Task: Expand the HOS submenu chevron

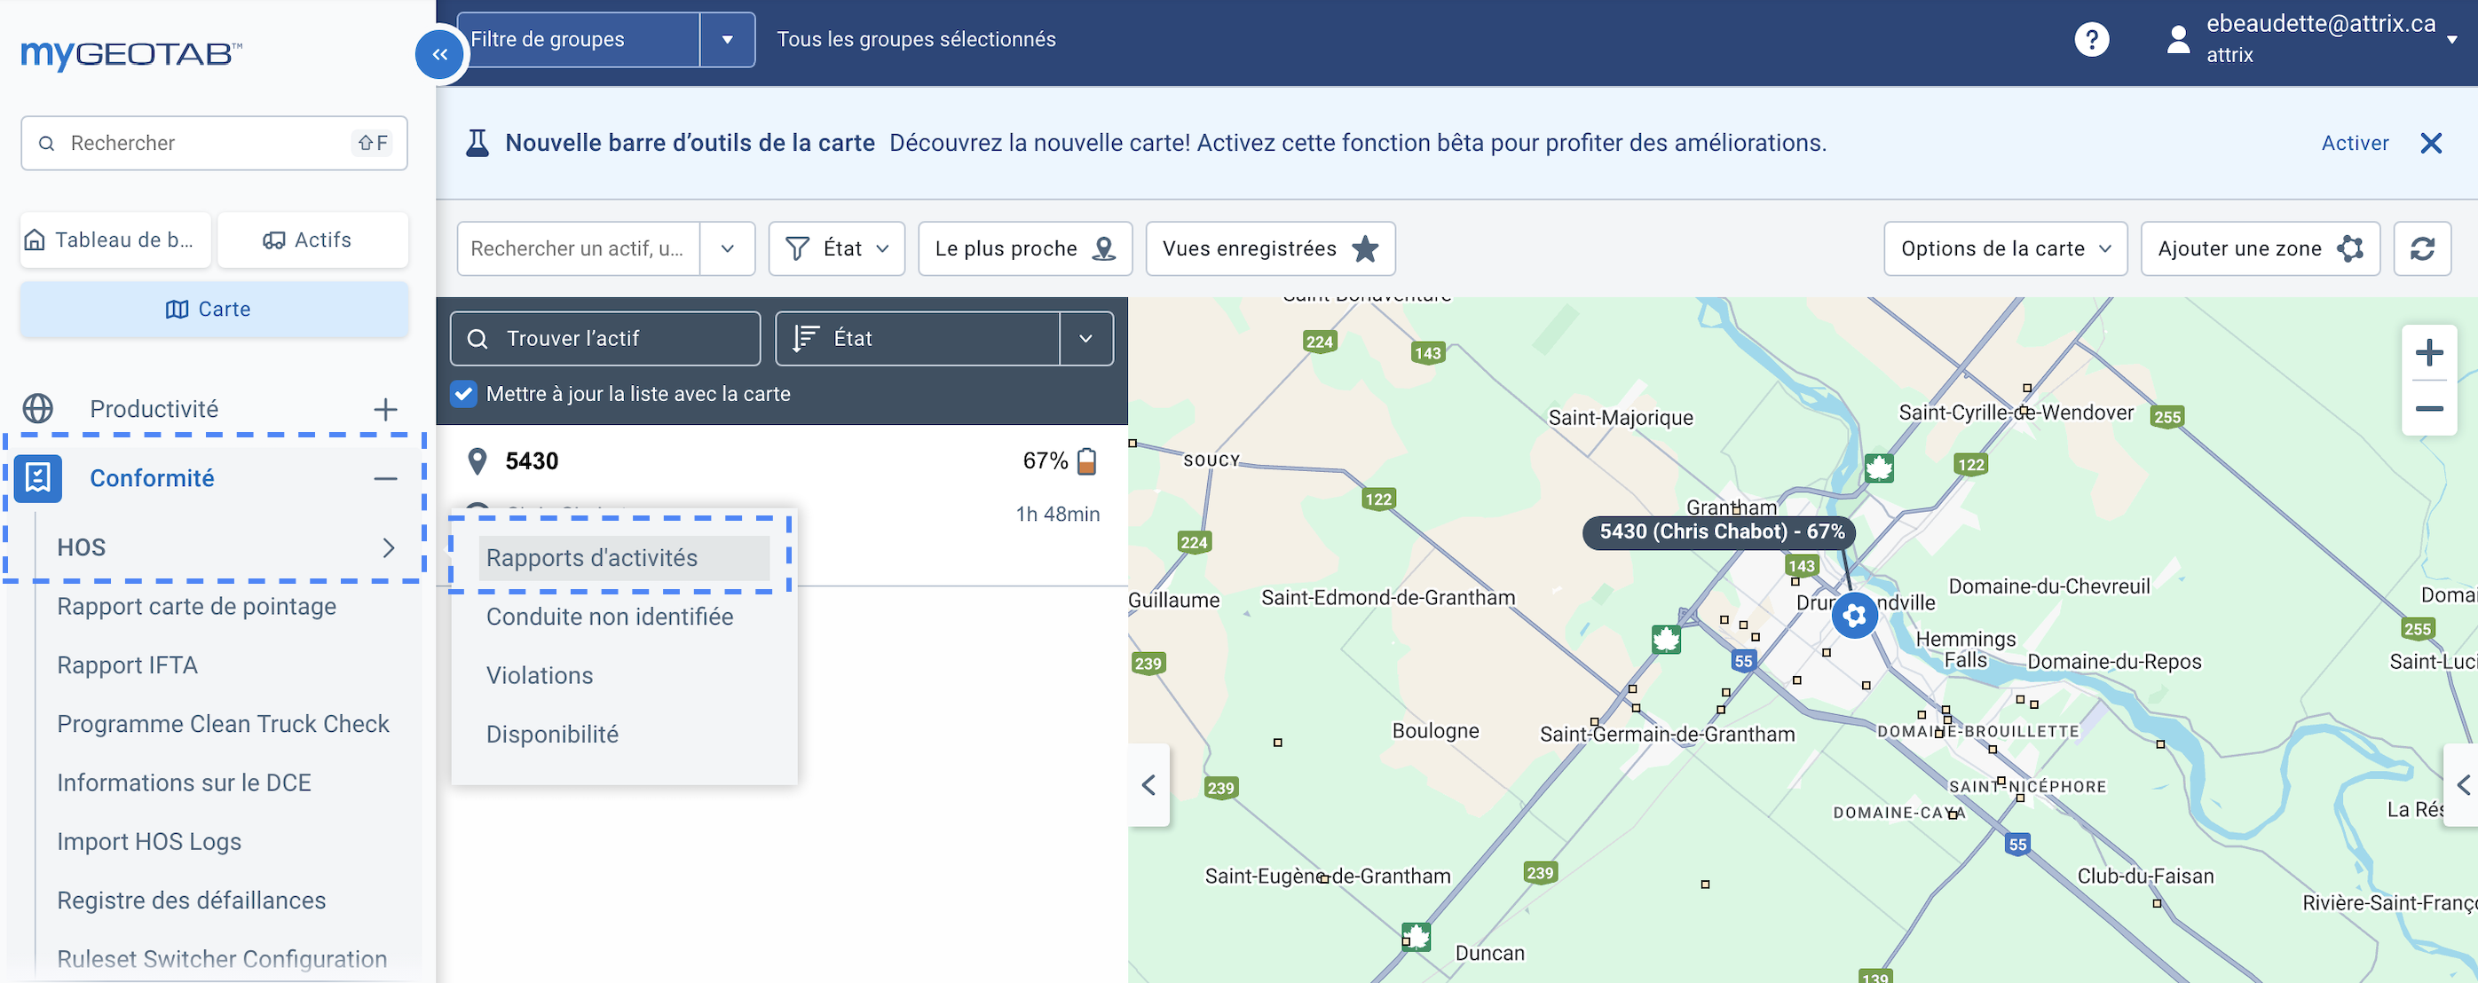Action: pos(388,547)
